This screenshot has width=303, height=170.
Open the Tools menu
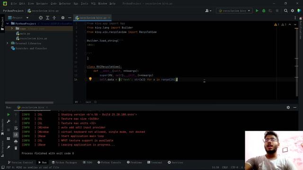pyautogui.click(x=84, y=3)
